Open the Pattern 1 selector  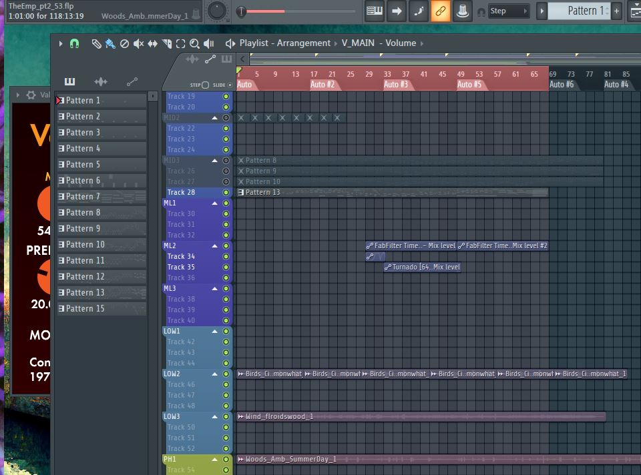click(579, 11)
